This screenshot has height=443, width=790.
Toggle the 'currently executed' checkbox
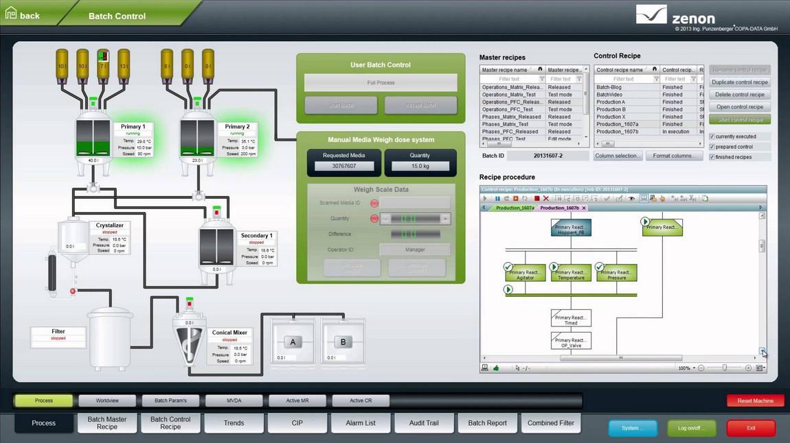712,136
